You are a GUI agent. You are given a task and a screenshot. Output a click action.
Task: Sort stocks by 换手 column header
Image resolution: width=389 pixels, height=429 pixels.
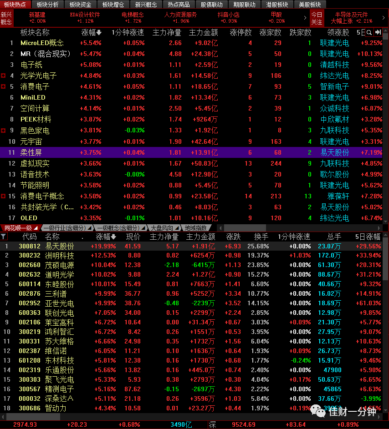261,237
